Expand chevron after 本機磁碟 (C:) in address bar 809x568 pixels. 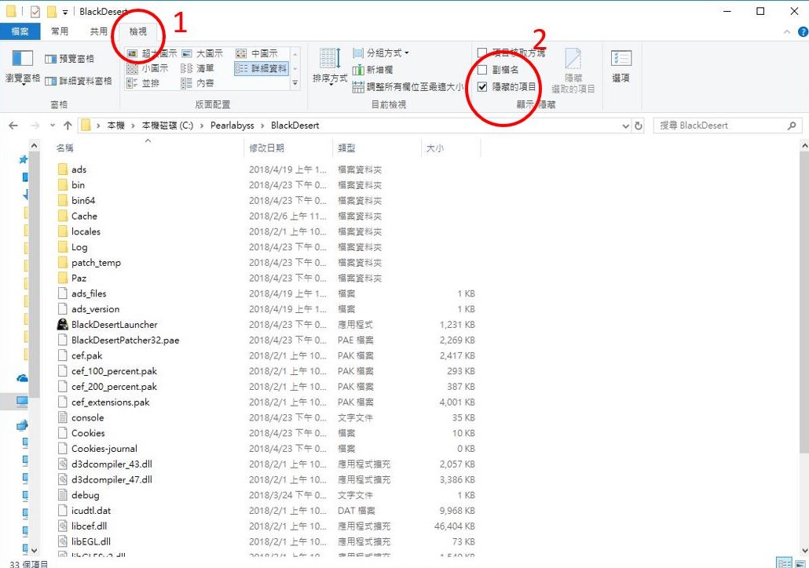pyautogui.click(x=202, y=126)
